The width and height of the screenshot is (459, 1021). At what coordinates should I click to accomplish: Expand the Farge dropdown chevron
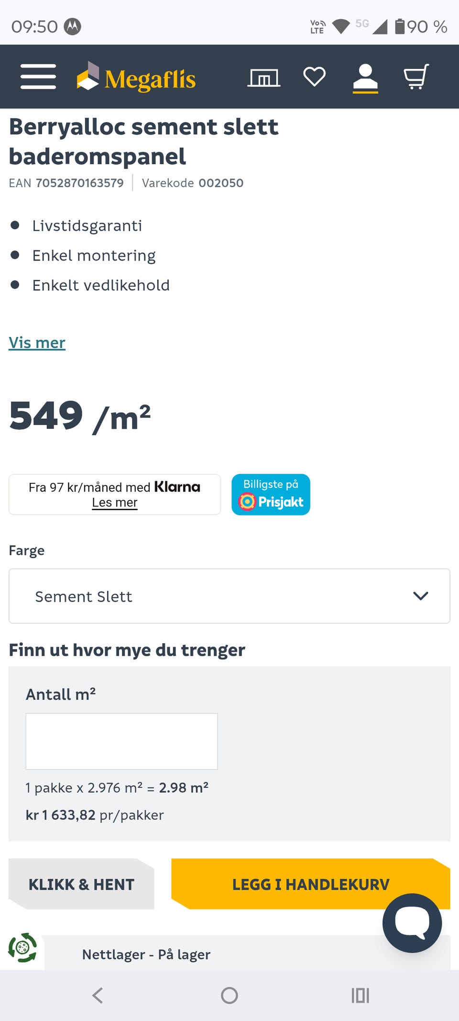(421, 596)
